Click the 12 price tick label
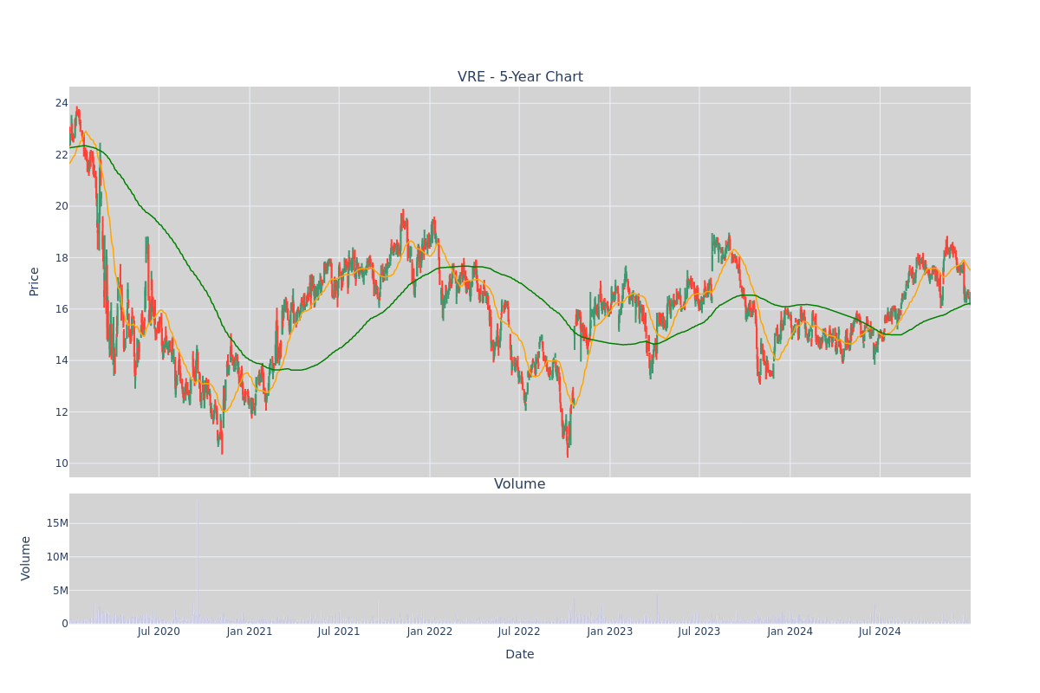This screenshot has height=693, width=1040. point(62,411)
